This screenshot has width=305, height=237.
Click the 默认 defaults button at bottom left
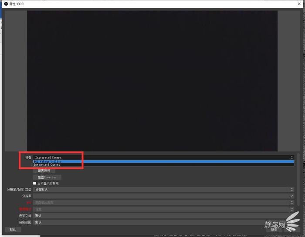(13, 230)
